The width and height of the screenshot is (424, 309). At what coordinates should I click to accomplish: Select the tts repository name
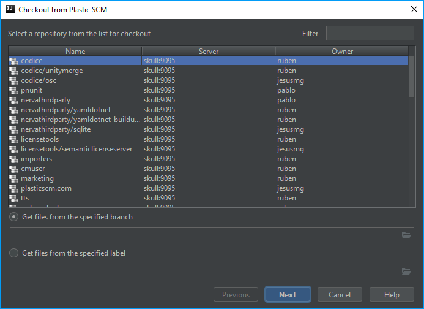pyautogui.click(x=24, y=198)
